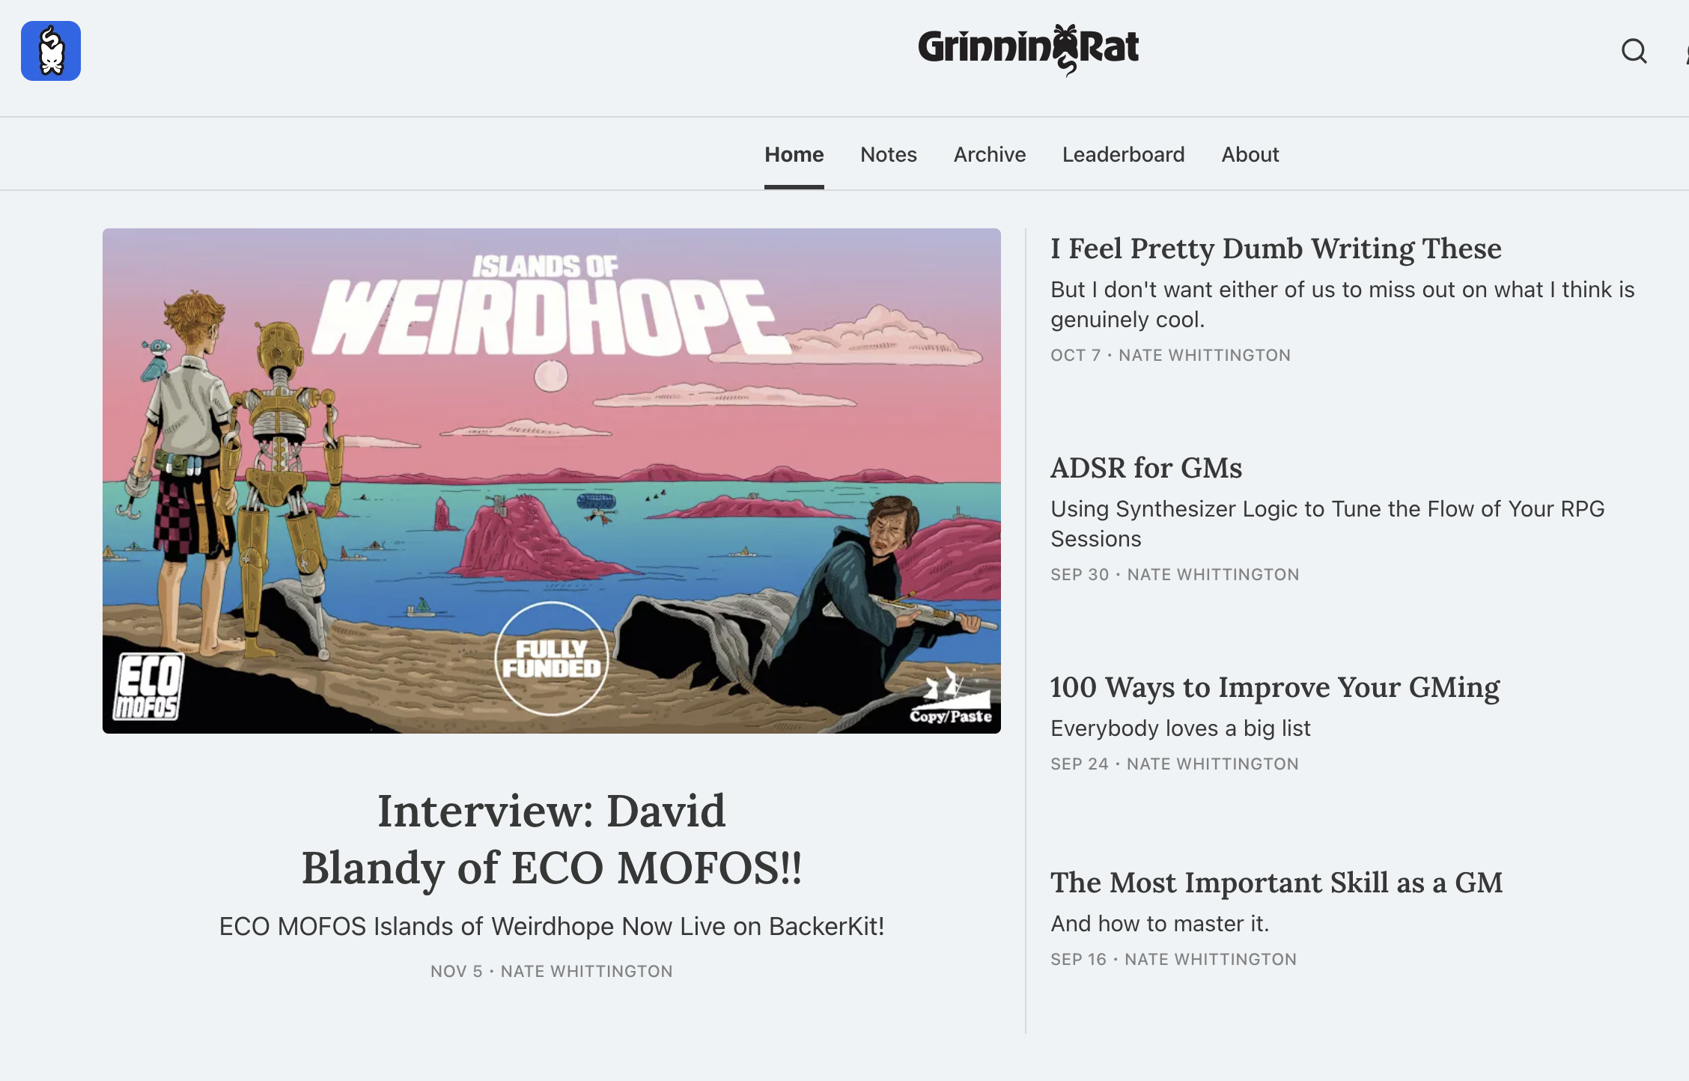
Task: Open the Islands of Weirdhope cover image
Action: [552, 481]
